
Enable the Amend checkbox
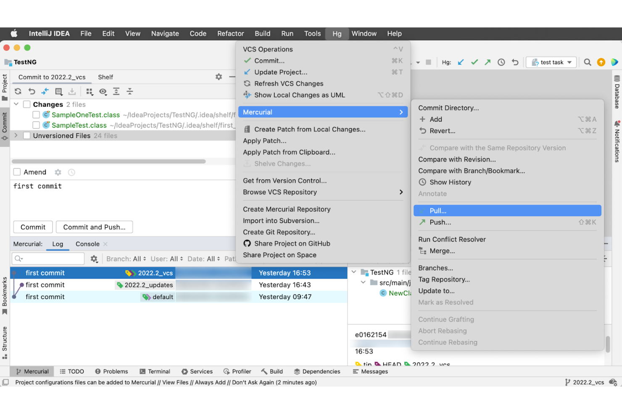point(17,172)
